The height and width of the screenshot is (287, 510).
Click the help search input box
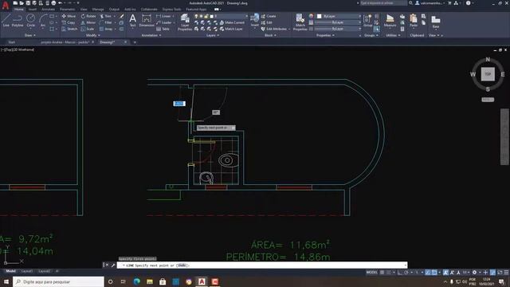pyautogui.click(x=383, y=3)
